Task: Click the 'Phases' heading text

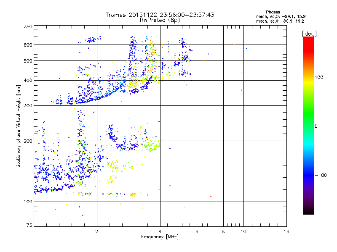Action: [x=273, y=12]
